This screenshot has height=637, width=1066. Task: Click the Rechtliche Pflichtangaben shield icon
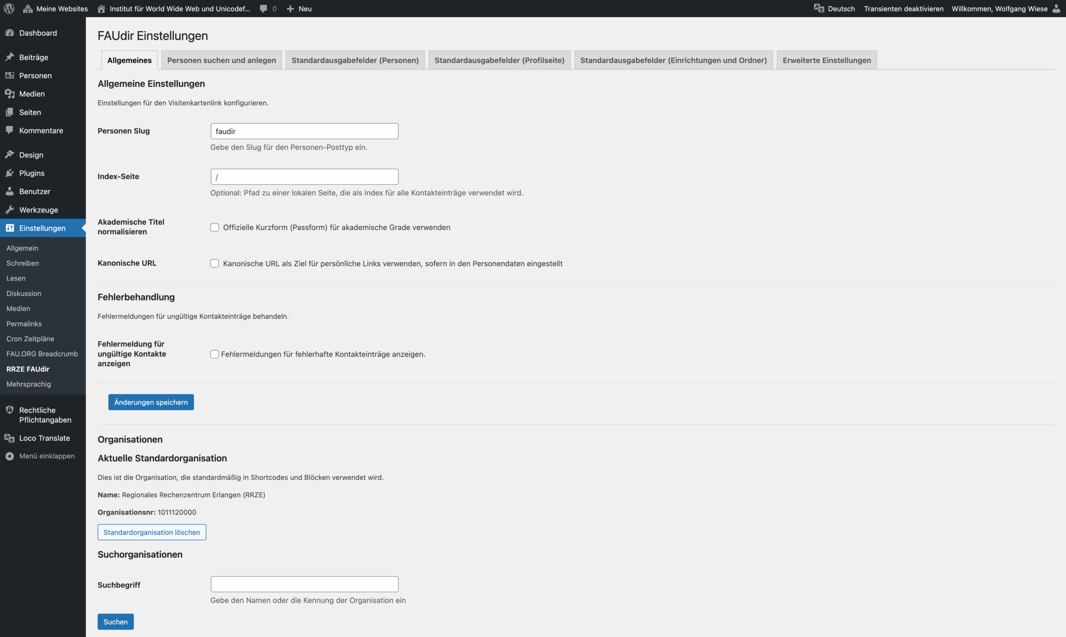coord(10,409)
